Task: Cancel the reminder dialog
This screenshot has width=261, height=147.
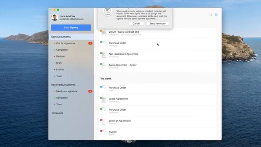Action: click(x=136, y=24)
